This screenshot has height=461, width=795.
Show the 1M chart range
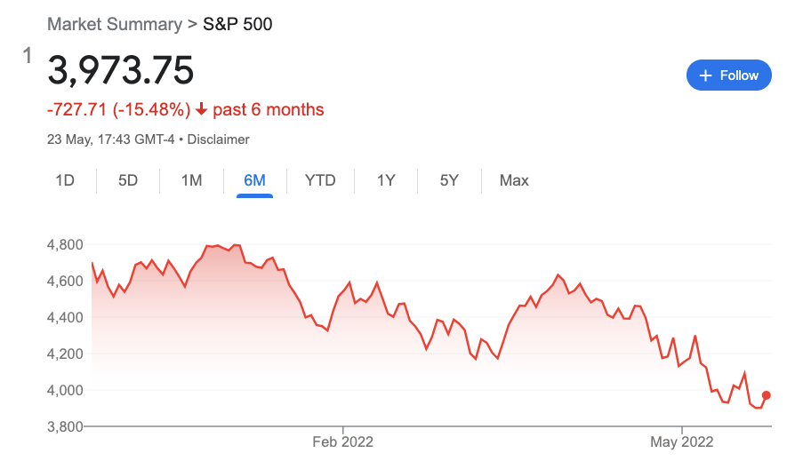pyautogui.click(x=191, y=180)
